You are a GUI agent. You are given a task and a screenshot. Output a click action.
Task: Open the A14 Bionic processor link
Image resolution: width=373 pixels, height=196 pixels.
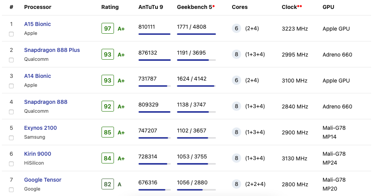38,76
